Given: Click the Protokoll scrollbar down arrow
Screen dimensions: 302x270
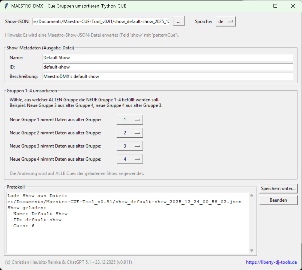Looking at the screenshot, I should pyautogui.click(x=252, y=250).
